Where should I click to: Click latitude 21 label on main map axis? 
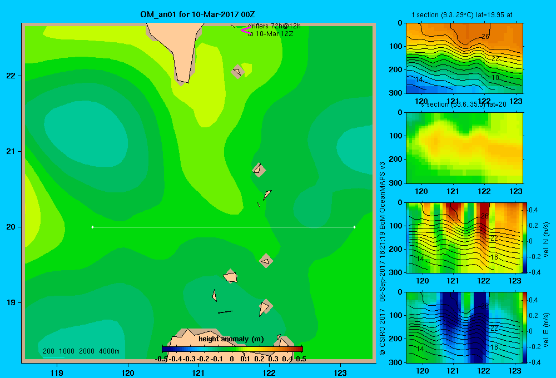click(11, 151)
